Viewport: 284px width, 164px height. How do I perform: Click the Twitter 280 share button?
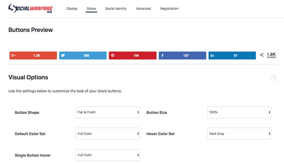click(x=83, y=55)
